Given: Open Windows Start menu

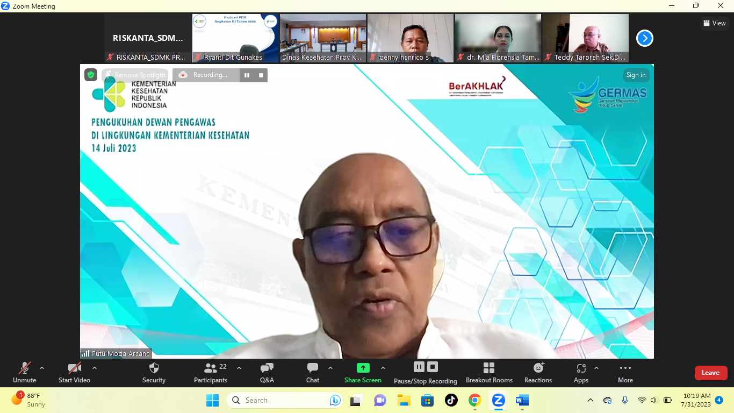Looking at the screenshot, I should pos(212,400).
